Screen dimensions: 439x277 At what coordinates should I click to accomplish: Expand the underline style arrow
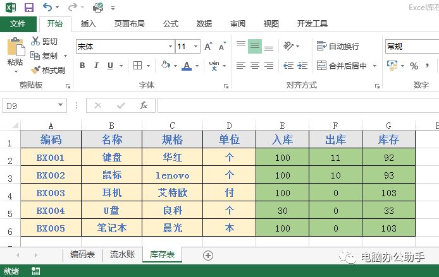121,66
